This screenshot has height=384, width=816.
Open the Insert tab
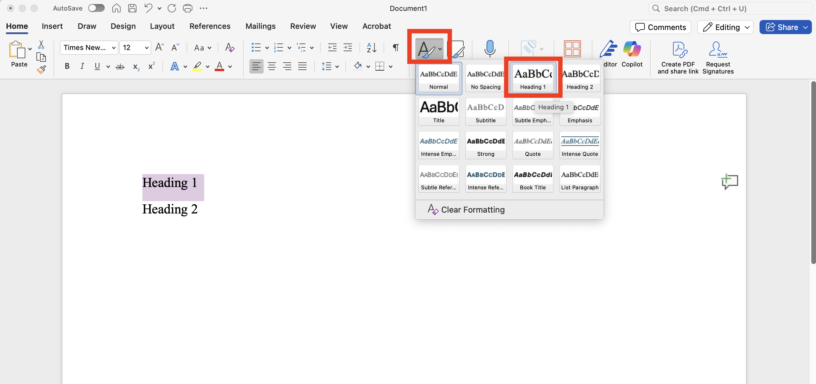pos(52,26)
